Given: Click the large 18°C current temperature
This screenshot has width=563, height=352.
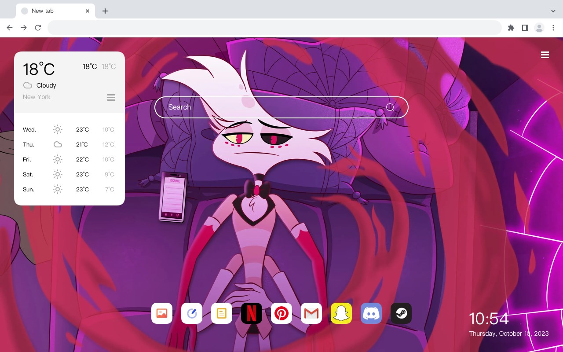Looking at the screenshot, I should [39, 69].
